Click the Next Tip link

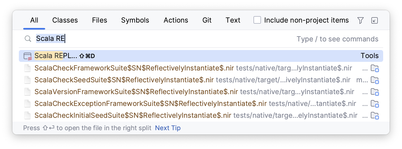[x=168, y=128]
